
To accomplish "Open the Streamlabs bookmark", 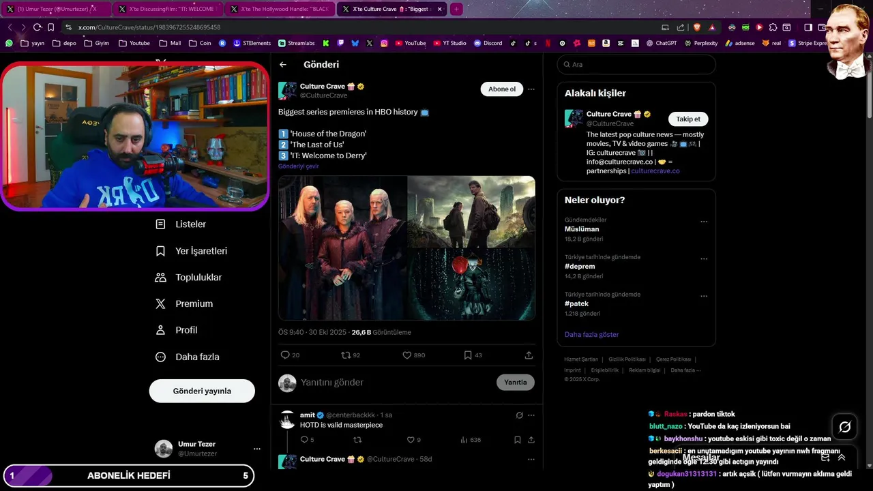I will (296, 43).
